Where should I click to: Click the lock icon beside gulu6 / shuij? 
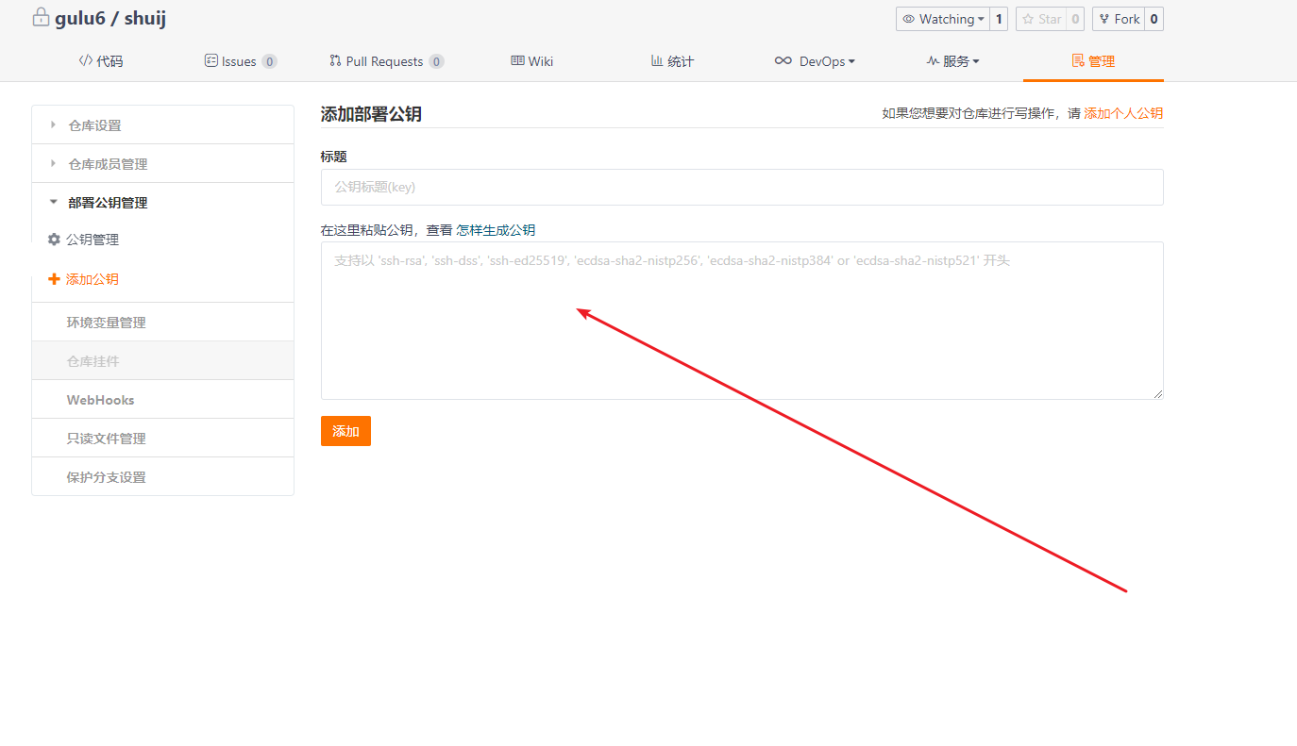point(41,17)
